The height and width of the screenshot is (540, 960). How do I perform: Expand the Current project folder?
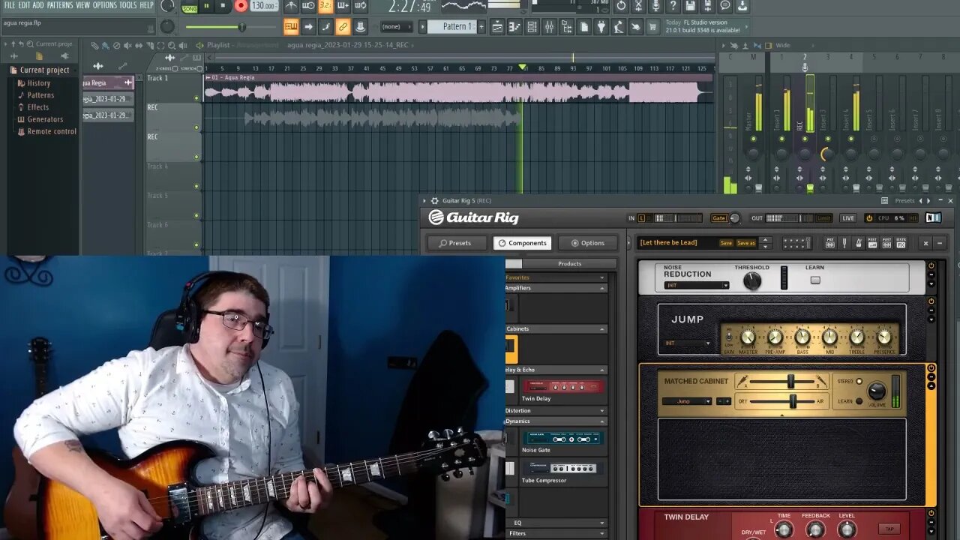pyautogui.click(x=44, y=70)
